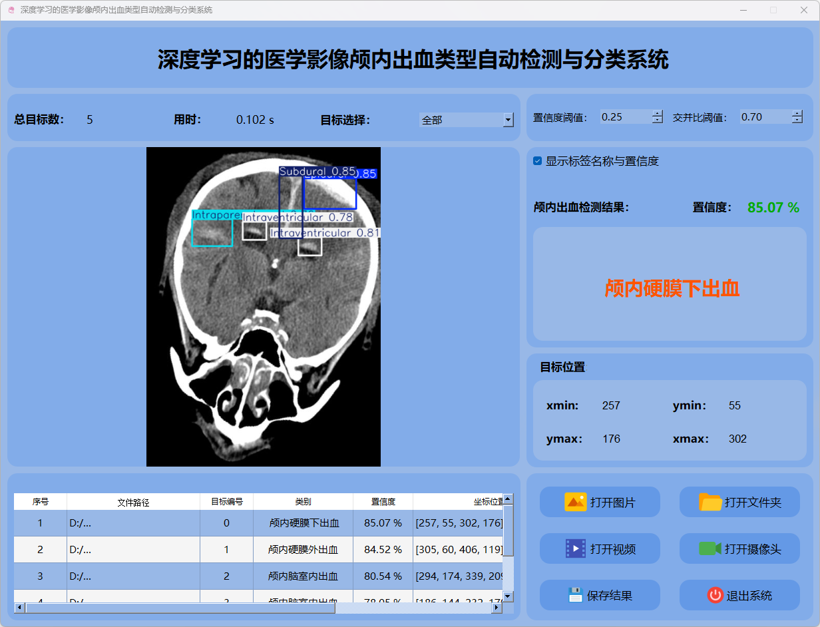Image resolution: width=820 pixels, height=627 pixels.
Task: Click row 1's D:/... file path cell
Action: click(x=133, y=523)
